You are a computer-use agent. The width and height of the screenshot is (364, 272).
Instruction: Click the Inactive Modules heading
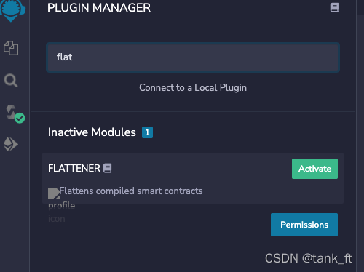[x=92, y=132]
